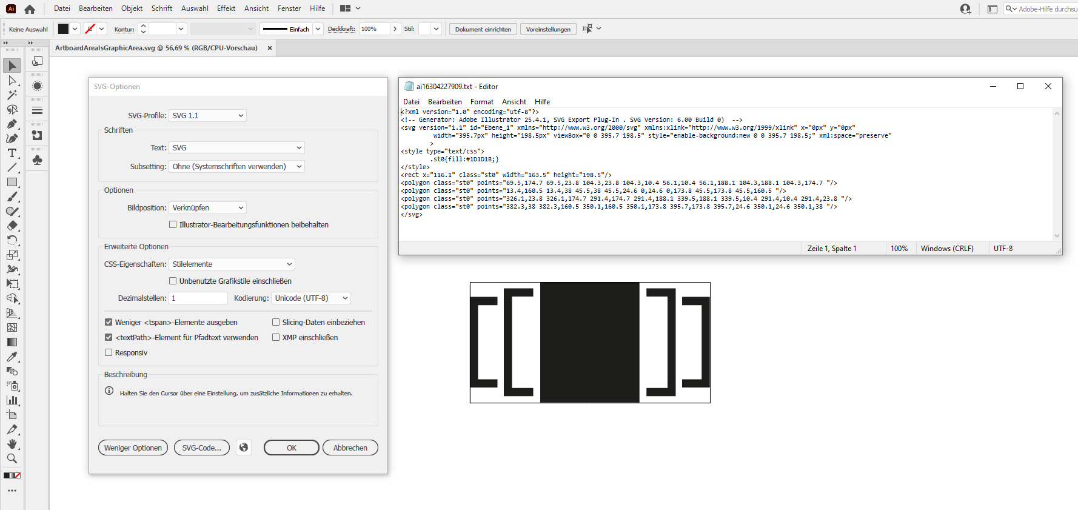Open Format menu in Editor window

[481, 102]
